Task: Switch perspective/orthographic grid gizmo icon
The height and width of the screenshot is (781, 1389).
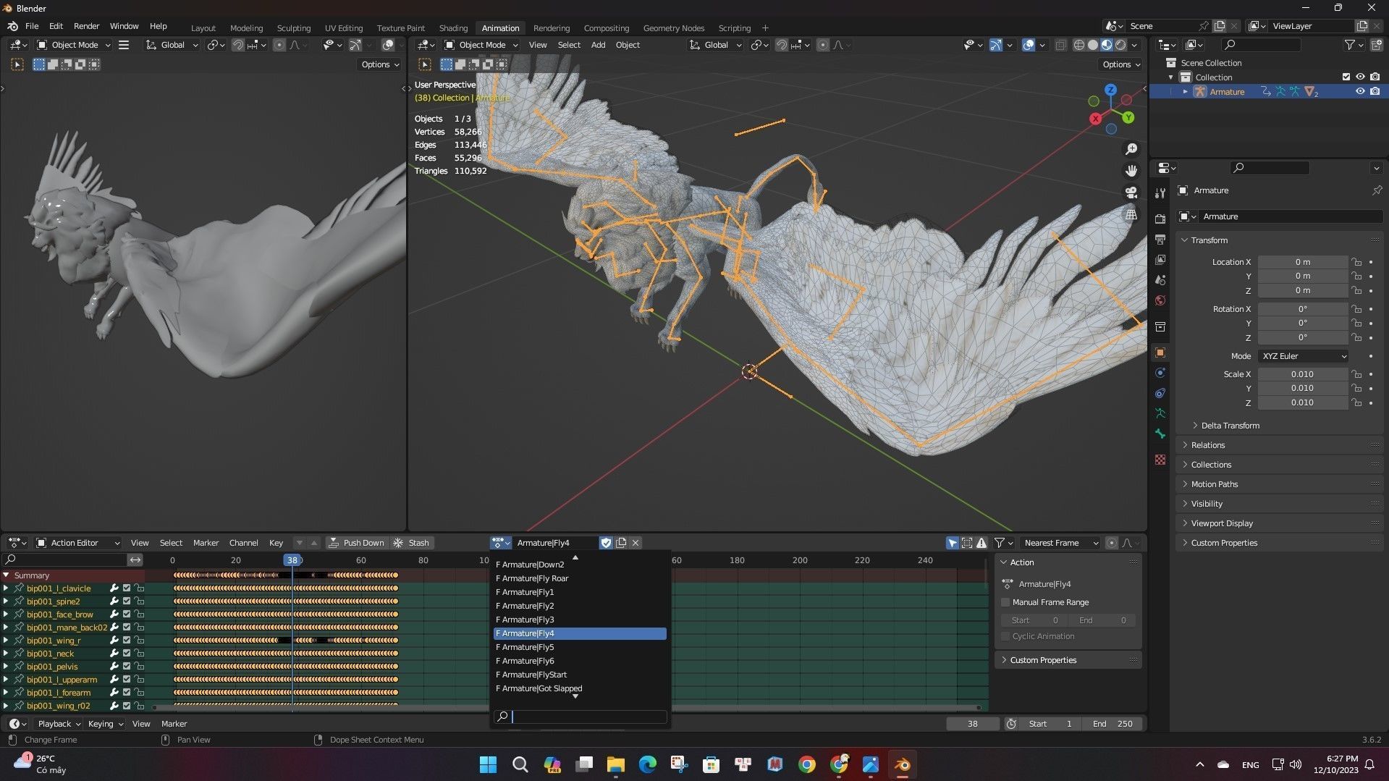Action: click(1131, 214)
